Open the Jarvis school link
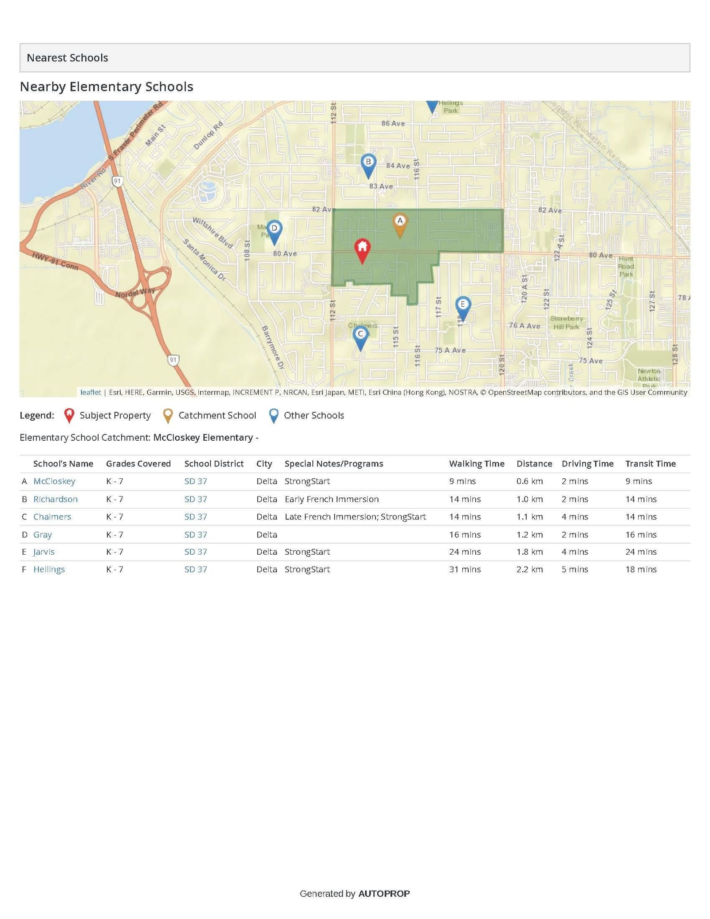 click(44, 552)
